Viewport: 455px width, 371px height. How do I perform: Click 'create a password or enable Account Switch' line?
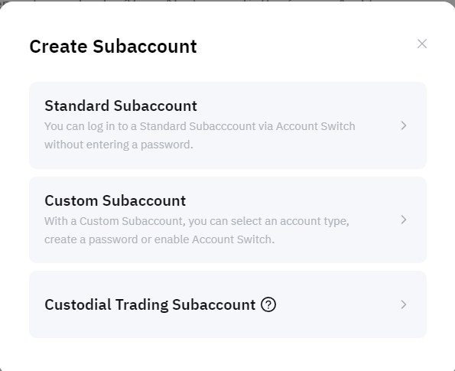point(159,239)
